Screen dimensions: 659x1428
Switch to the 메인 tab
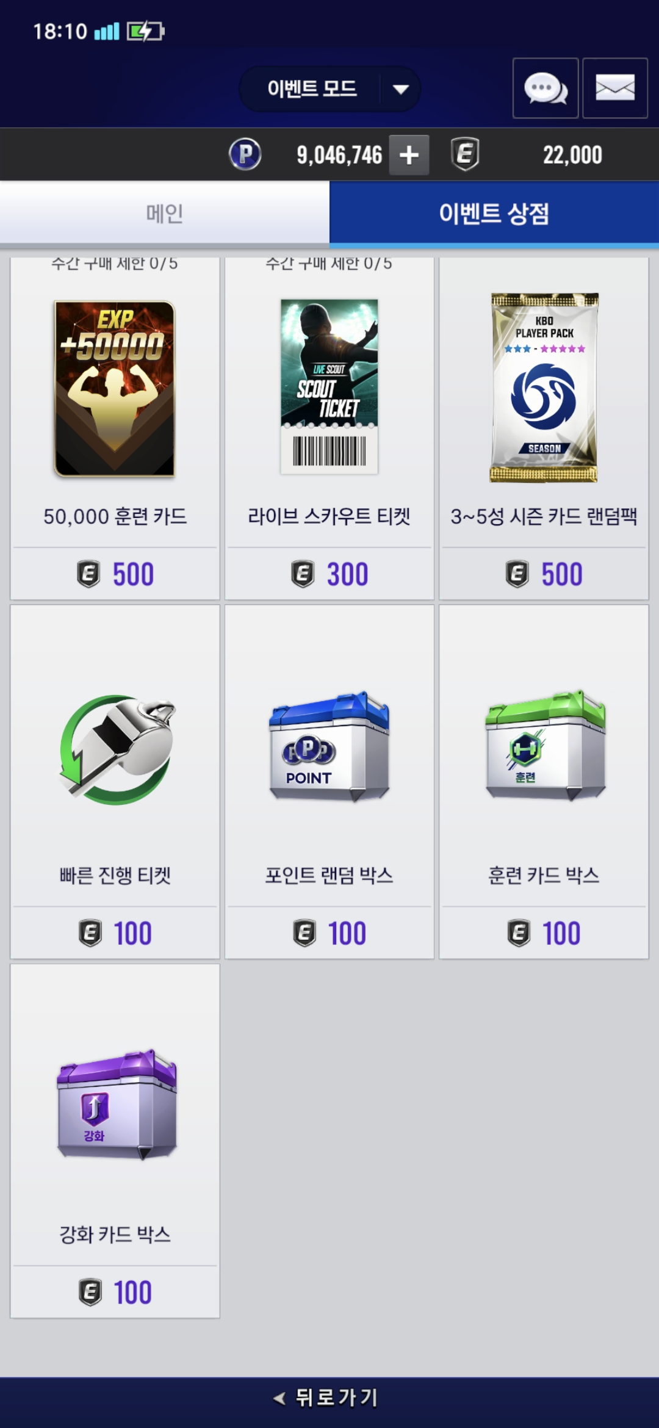pyautogui.click(x=165, y=214)
